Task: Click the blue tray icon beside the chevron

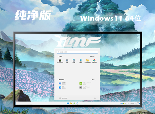Action: 122,103
